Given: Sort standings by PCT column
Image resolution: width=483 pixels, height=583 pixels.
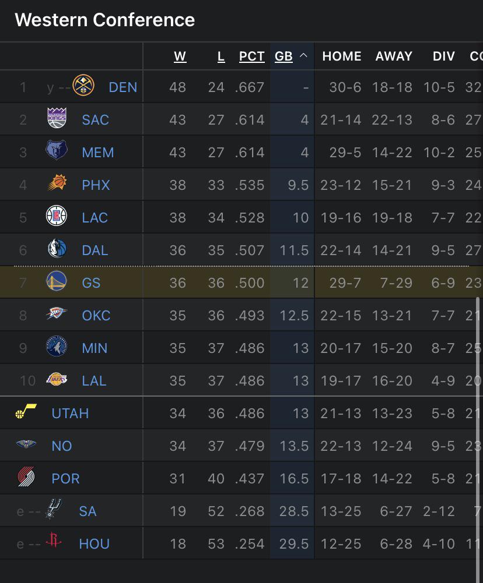Looking at the screenshot, I should pos(252,56).
